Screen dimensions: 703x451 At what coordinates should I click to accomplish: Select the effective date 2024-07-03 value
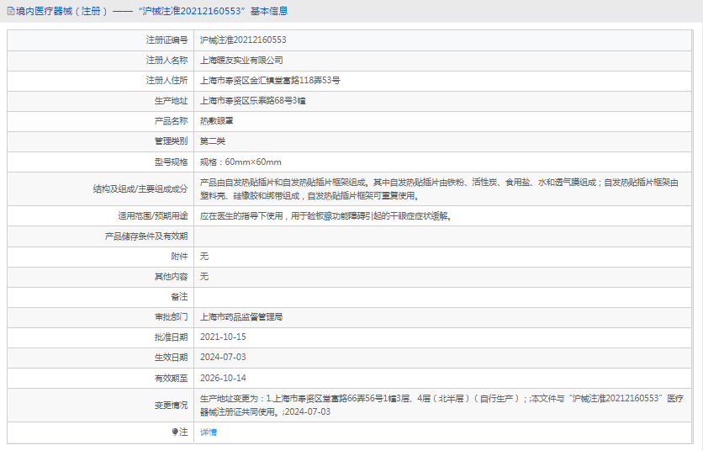click(x=223, y=358)
